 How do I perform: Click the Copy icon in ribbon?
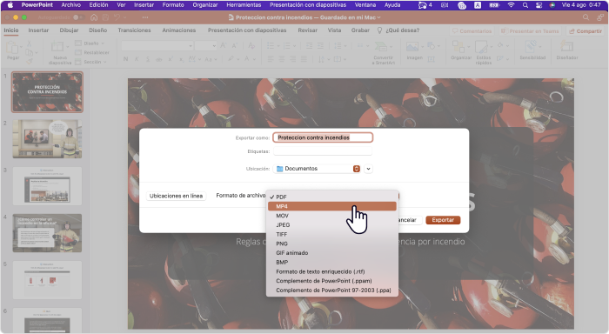click(x=29, y=52)
